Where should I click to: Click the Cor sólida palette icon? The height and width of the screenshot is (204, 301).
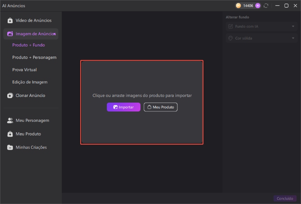point(230,38)
